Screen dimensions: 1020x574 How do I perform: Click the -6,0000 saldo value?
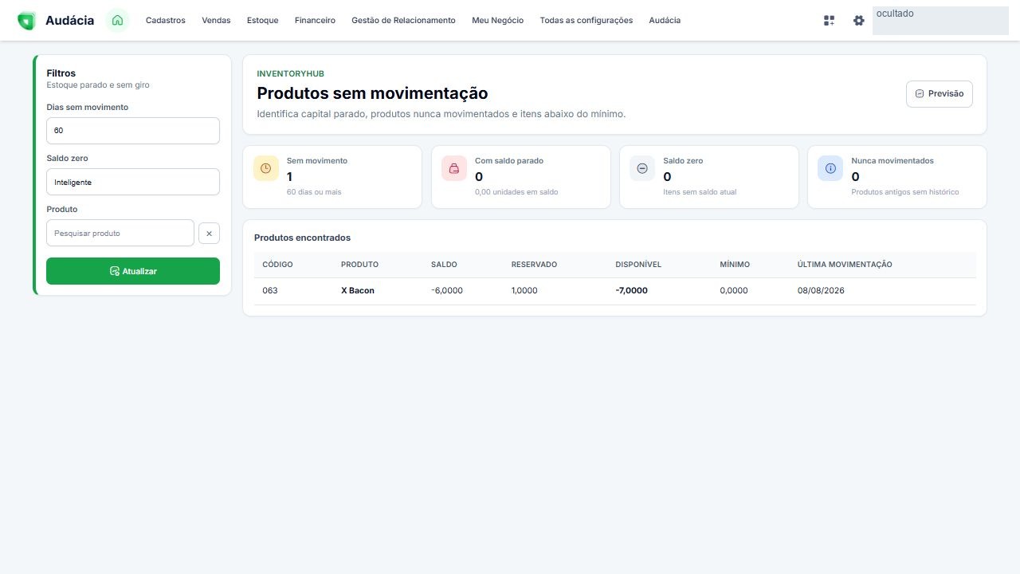click(x=447, y=291)
